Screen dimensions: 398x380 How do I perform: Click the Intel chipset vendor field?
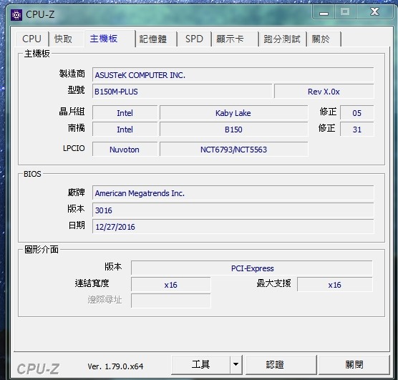click(x=125, y=113)
